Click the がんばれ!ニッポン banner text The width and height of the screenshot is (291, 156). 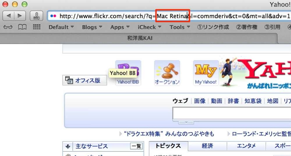point(269,86)
